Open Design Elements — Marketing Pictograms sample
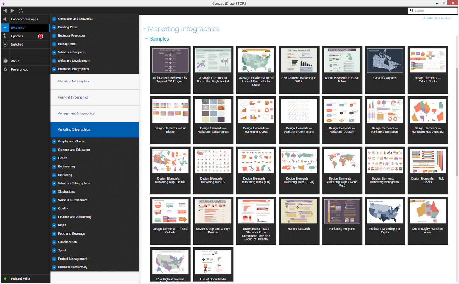 385,170
